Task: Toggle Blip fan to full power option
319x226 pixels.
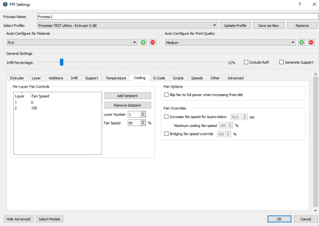Action: 166,94
